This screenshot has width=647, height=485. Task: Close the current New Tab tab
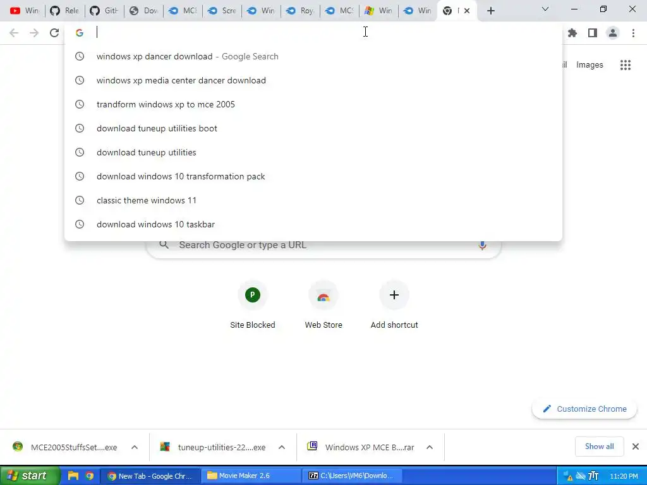pos(467,11)
